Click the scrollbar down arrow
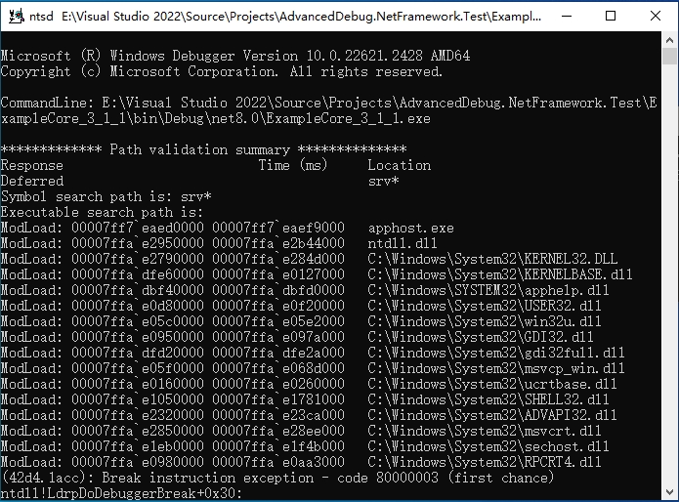The image size is (679, 502). click(669, 492)
